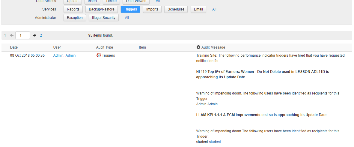354x147 pixels.
Task: Click the User column header
Action: coord(57,47)
